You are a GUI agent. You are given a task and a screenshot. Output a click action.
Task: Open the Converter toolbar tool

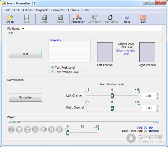tap(94, 19)
